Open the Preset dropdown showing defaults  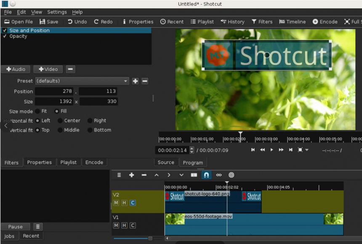click(x=125, y=81)
